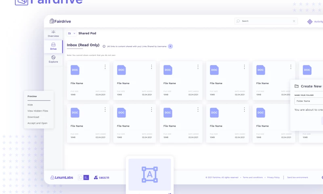Image resolution: width=323 pixels, height=194 pixels.
Task: Choose Accept and Open in the context menu
Action: coord(37,123)
